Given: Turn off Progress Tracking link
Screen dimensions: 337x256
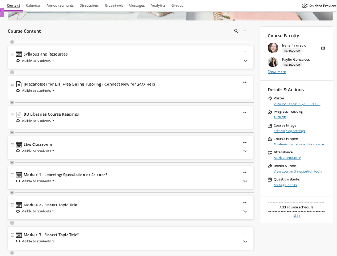Looking at the screenshot, I should pos(280,117).
